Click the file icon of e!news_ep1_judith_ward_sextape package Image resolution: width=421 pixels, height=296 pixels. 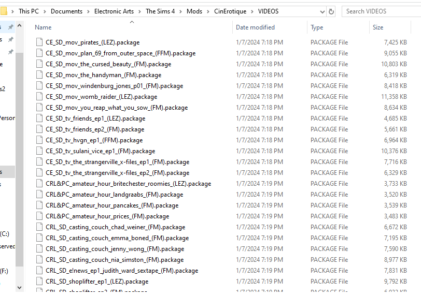pos(39,270)
